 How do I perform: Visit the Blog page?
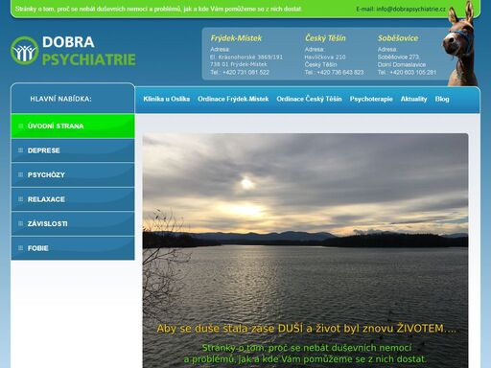tap(442, 99)
